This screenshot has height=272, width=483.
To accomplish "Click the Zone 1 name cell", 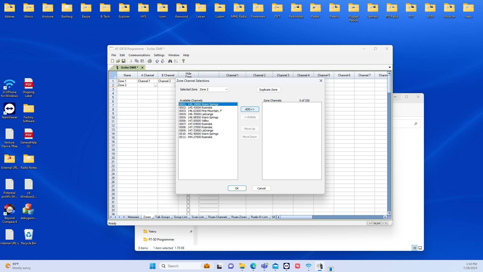I will click(127, 81).
